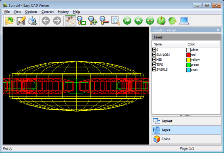Choose the Zoom Window magnifier tool
This screenshot has width=224, height=153.
click(81, 21)
